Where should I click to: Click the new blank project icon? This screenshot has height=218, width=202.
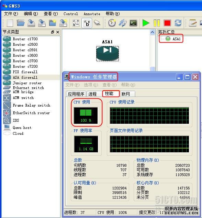point(10,23)
